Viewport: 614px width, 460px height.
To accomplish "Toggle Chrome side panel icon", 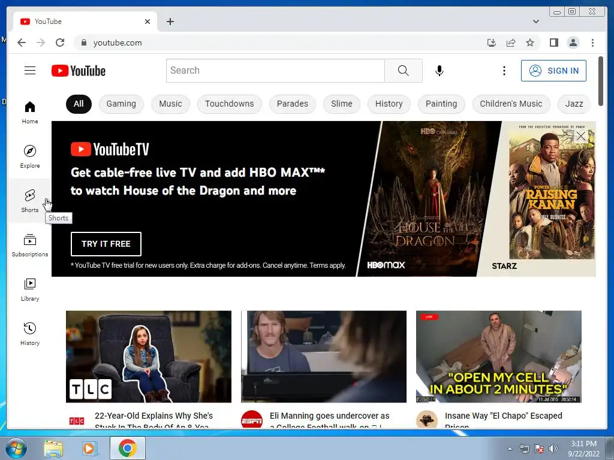I will (x=553, y=43).
